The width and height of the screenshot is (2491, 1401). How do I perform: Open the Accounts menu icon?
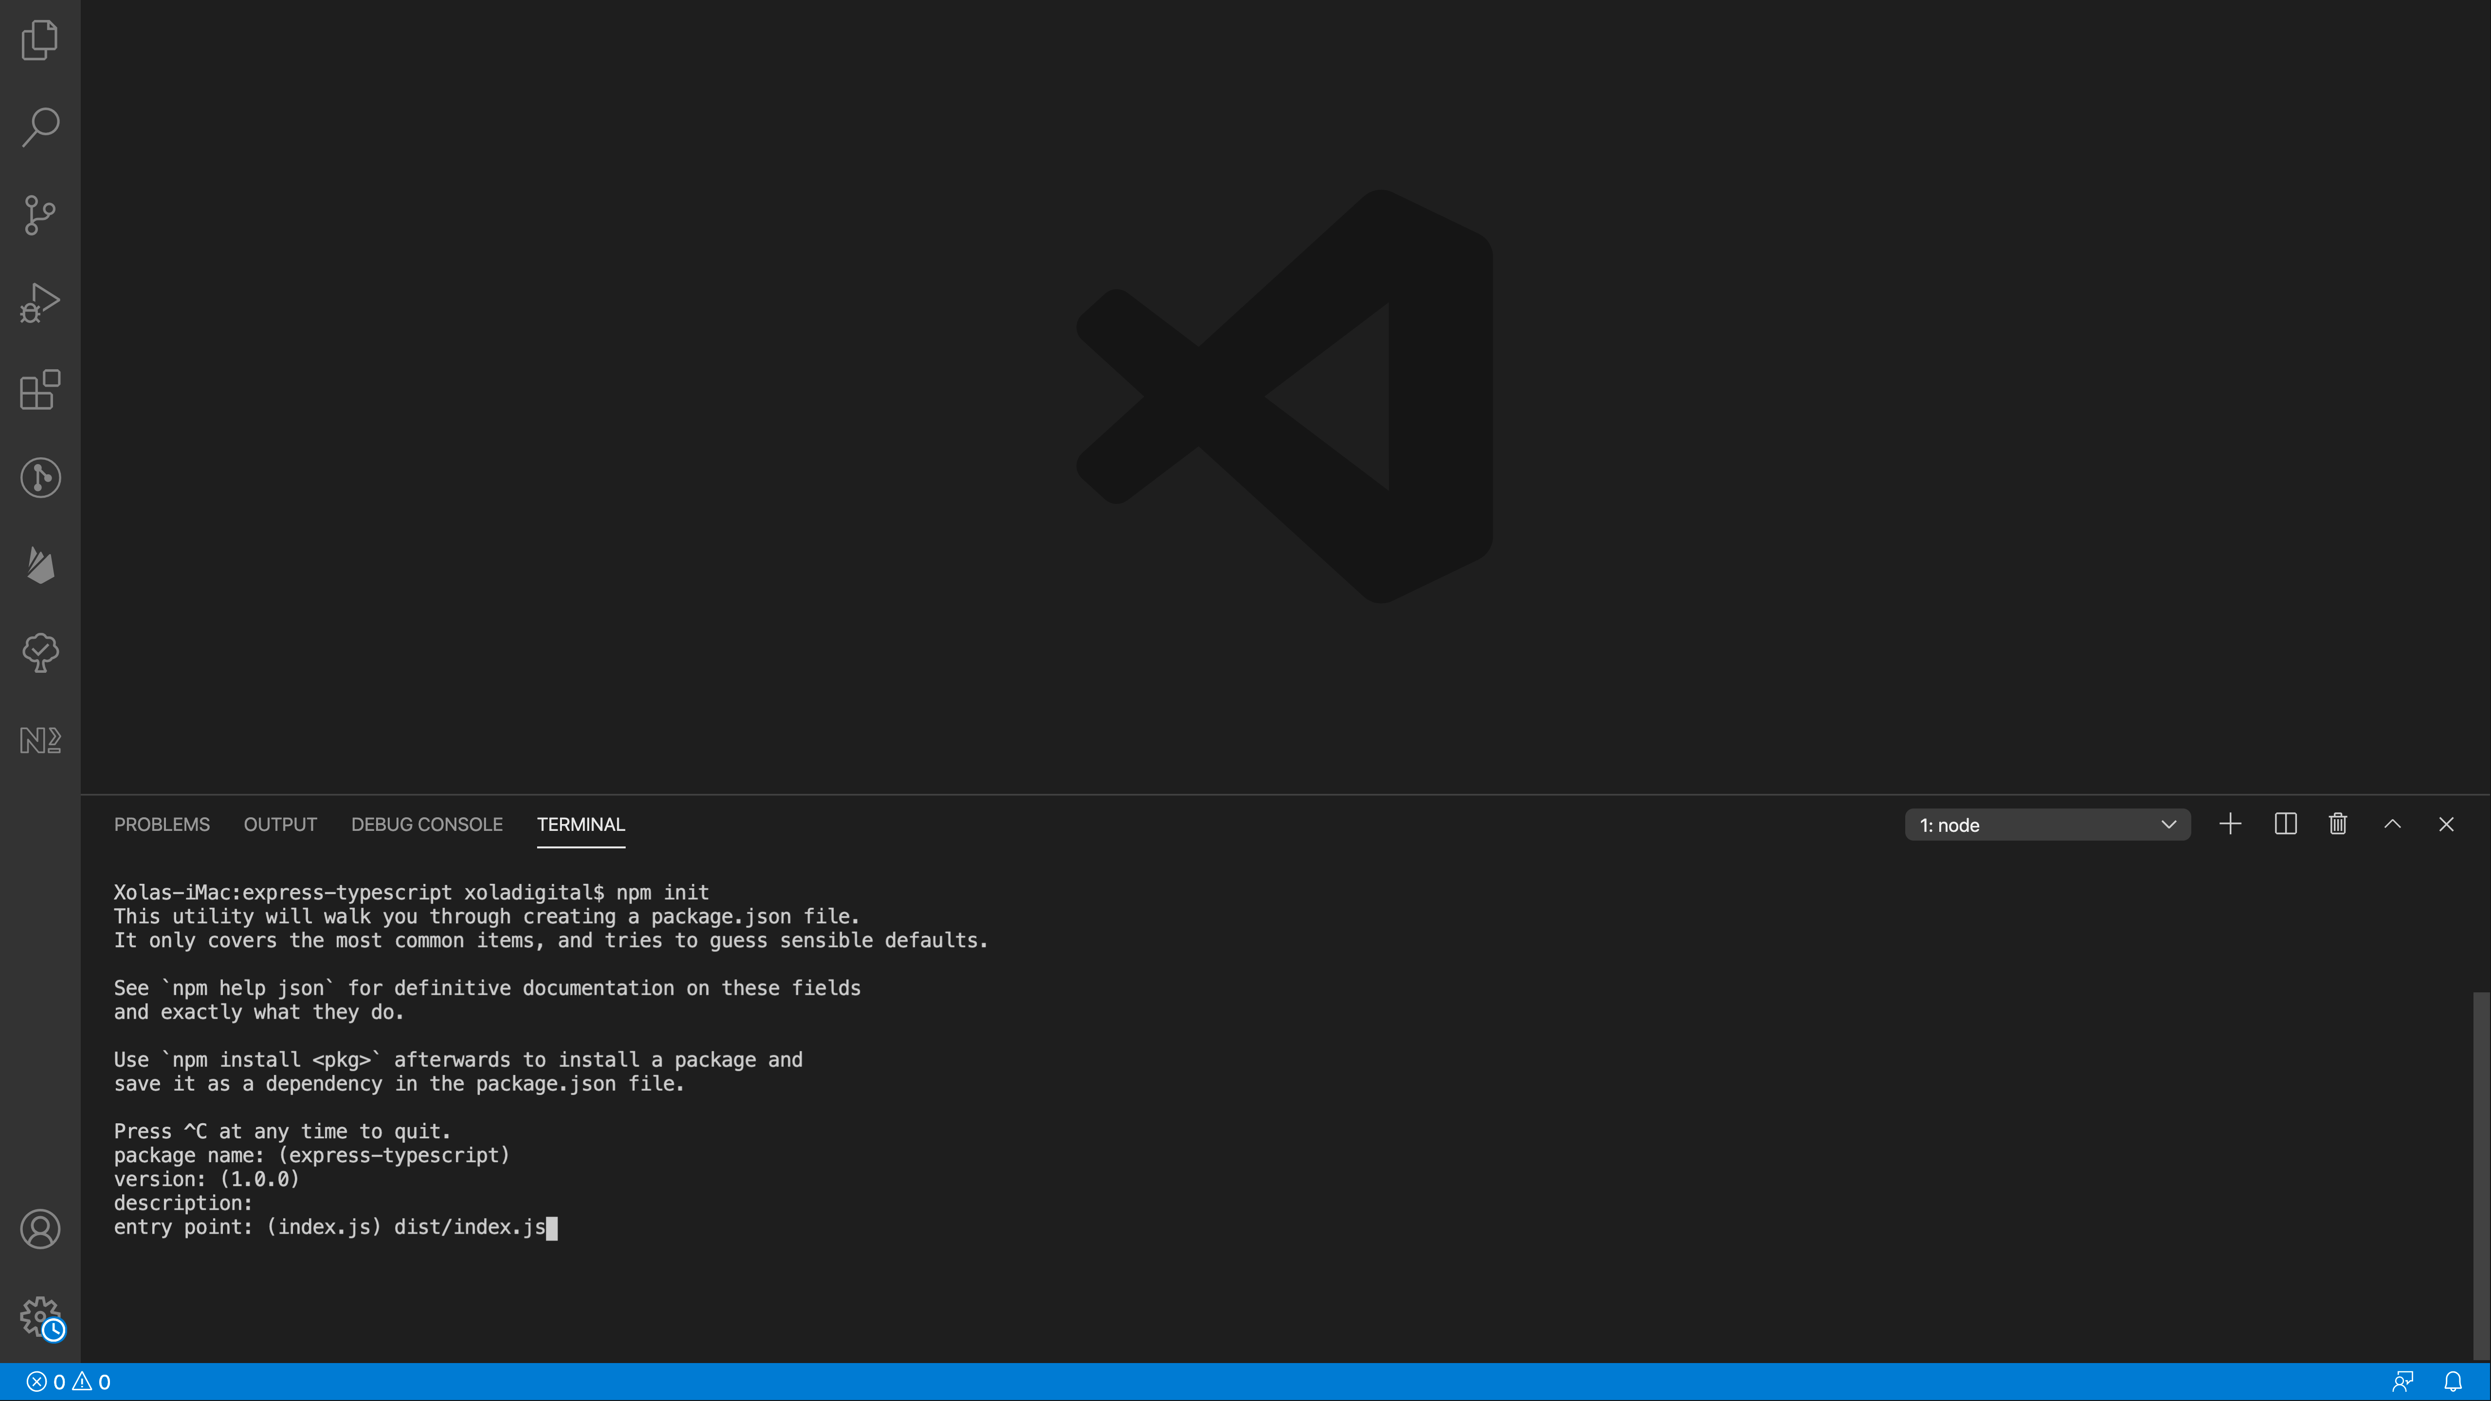tap(39, 1229)
